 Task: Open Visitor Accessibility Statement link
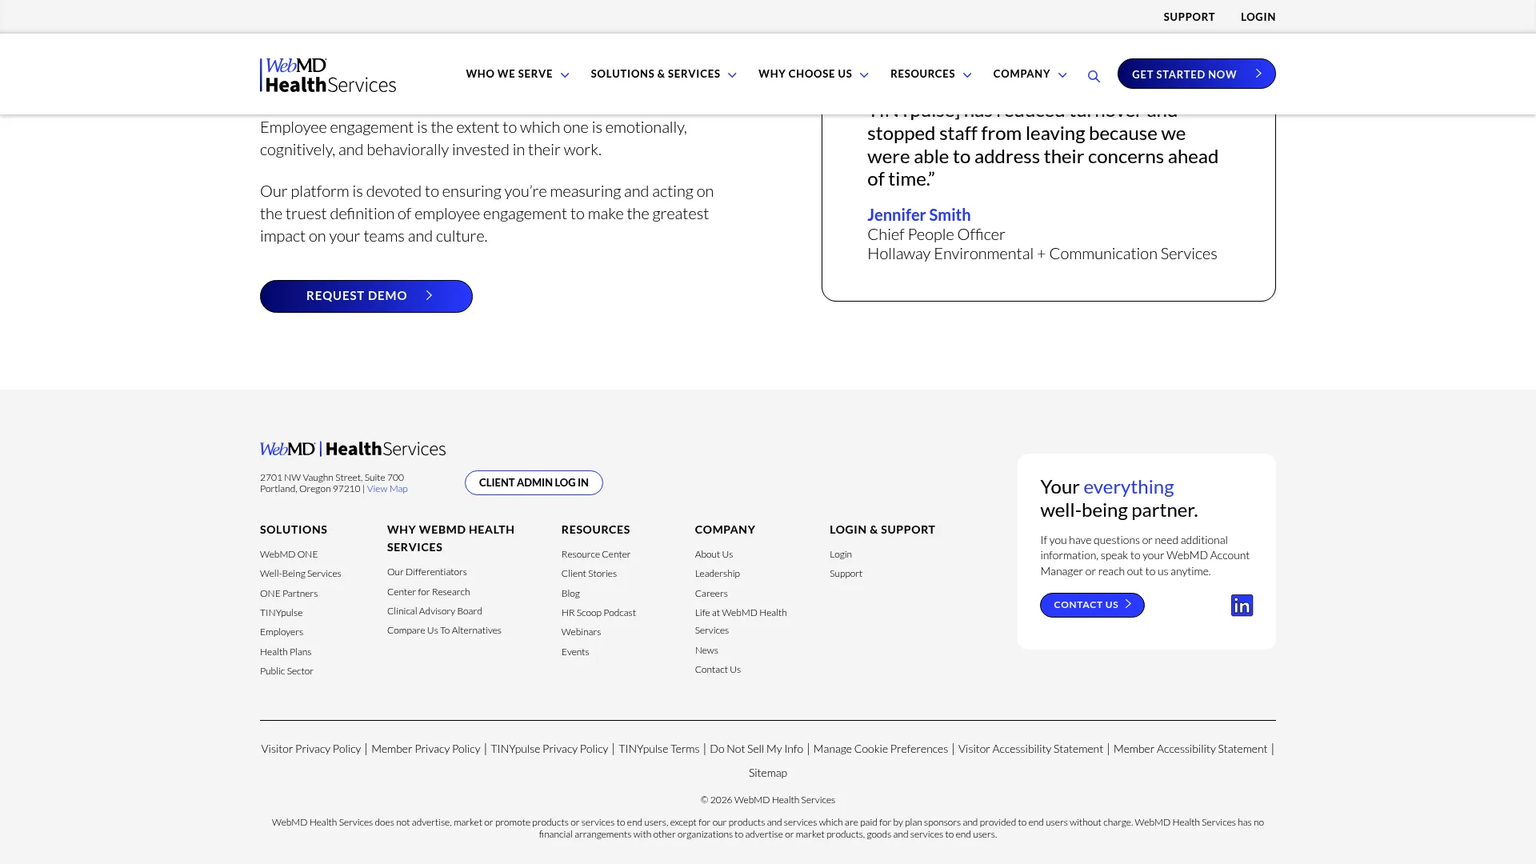point(1030,749)
